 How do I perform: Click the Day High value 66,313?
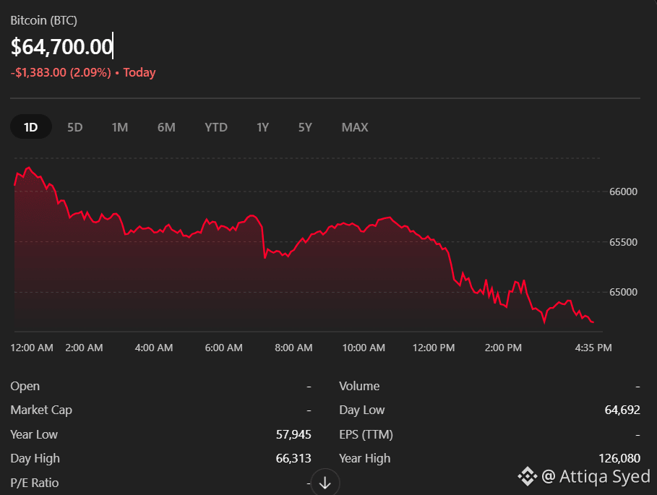click(x=293, y=459)
